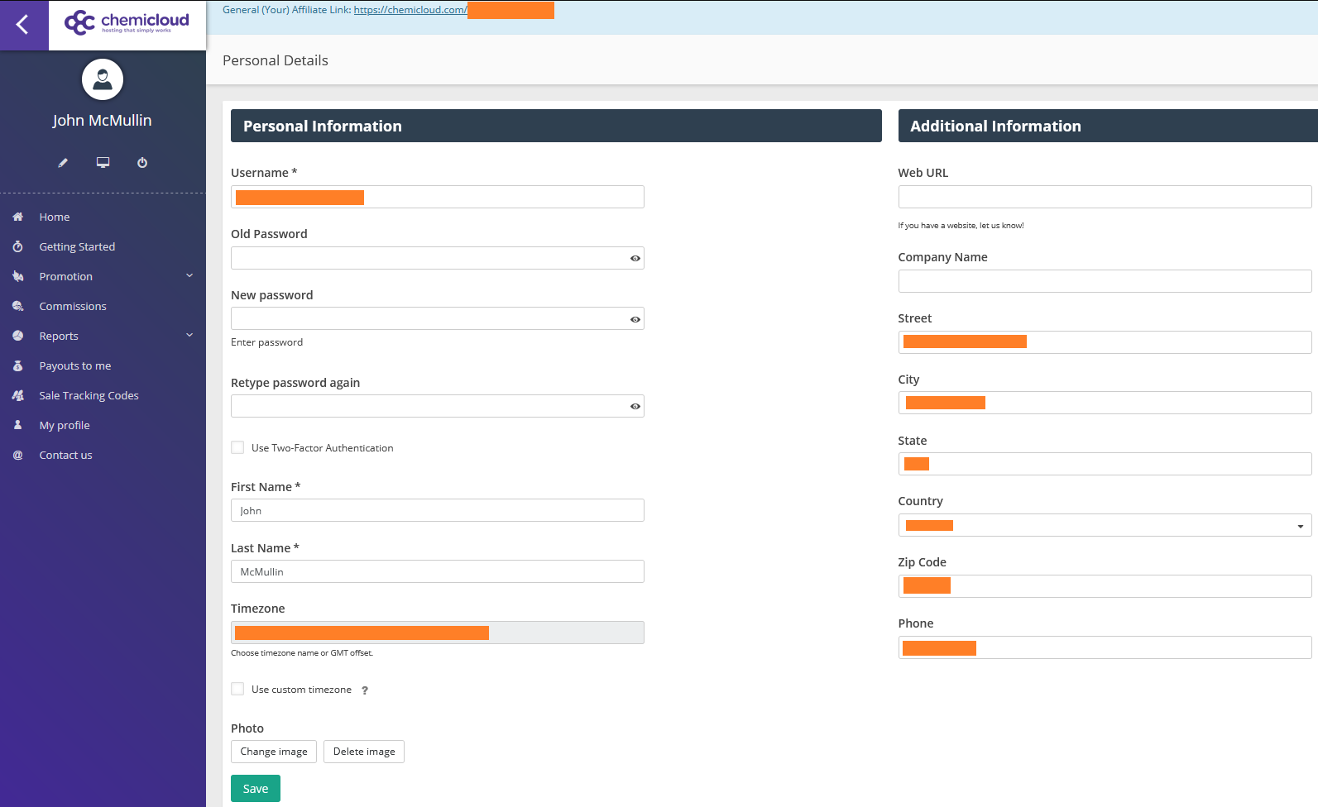Show the Old Password using eye icon
The image size is (1318, 807).
635,259
